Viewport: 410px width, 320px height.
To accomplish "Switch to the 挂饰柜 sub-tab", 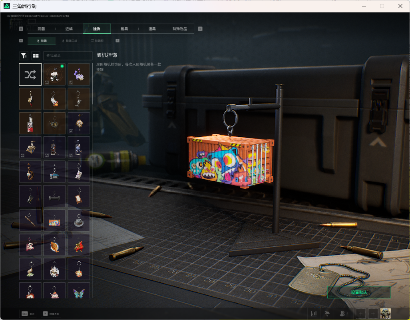I will (x=97, y=40).
